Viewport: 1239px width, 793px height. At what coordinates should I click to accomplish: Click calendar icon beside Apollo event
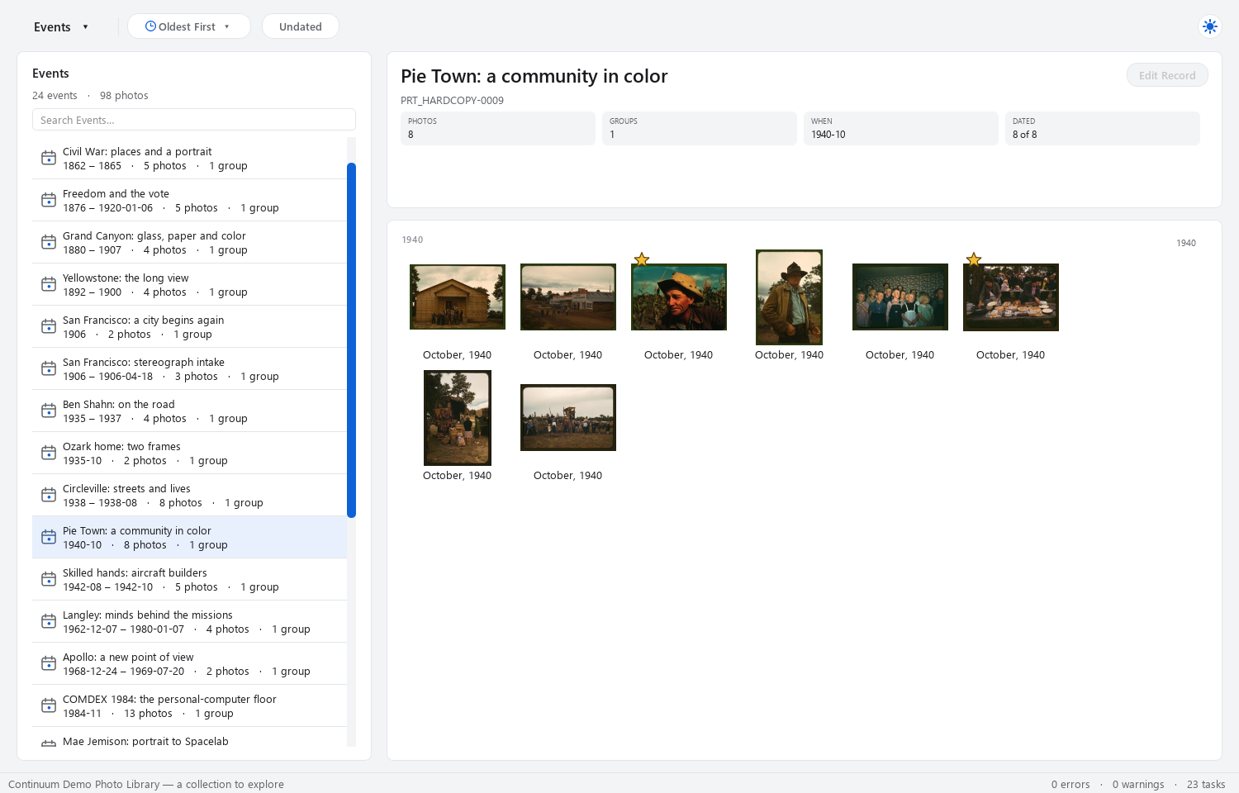click(49, 663)
